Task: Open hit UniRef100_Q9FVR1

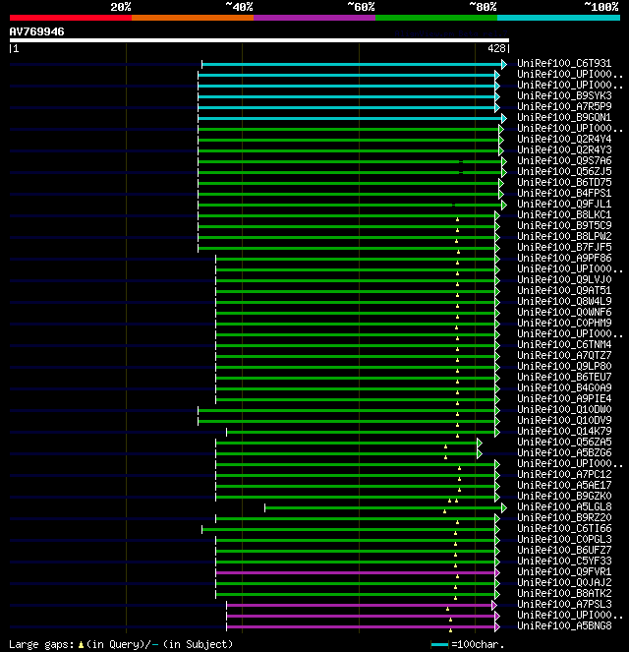Action: pos(564,571)
